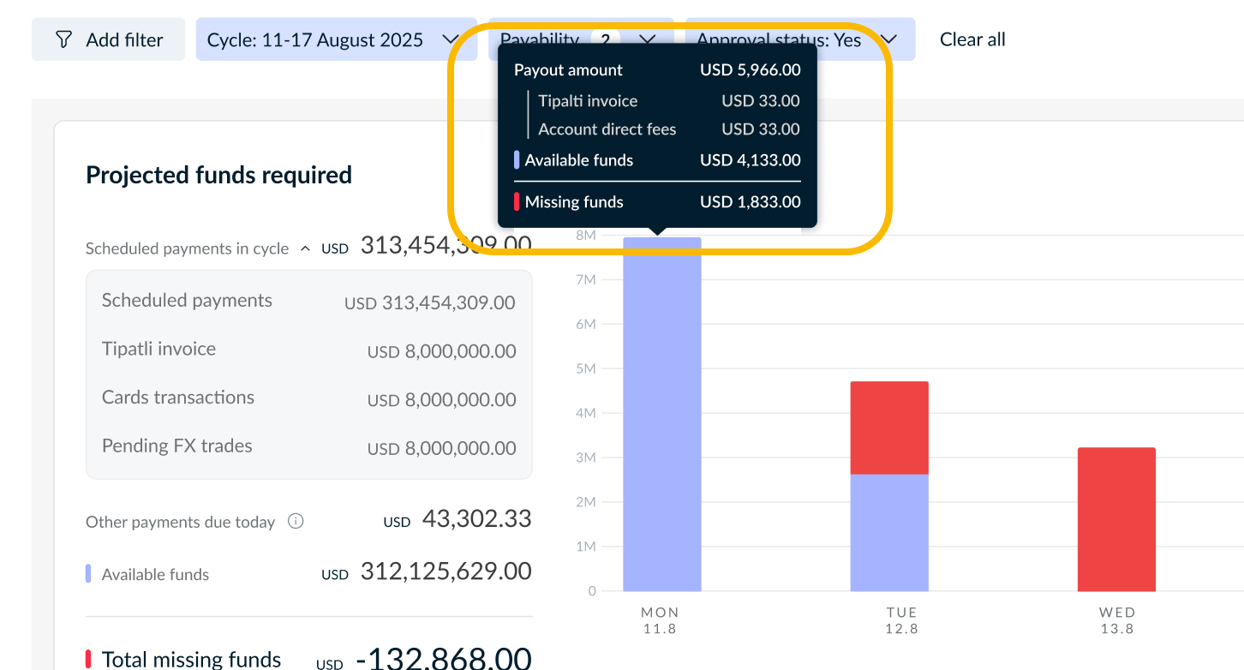Click the red Total missing funds marker
Viewport: 1244px width, 670px height.
click(x=88, y=659)
